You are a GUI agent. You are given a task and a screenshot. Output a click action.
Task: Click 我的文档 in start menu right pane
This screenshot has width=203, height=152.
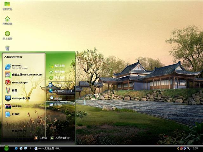[57, 66]
